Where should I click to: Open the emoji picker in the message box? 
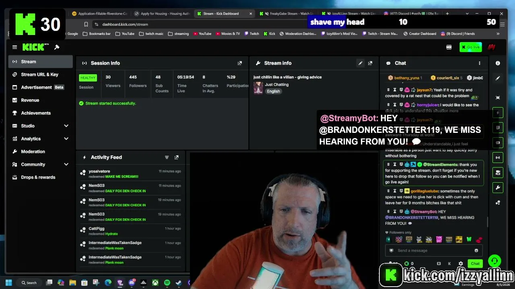tap(476, 250)
